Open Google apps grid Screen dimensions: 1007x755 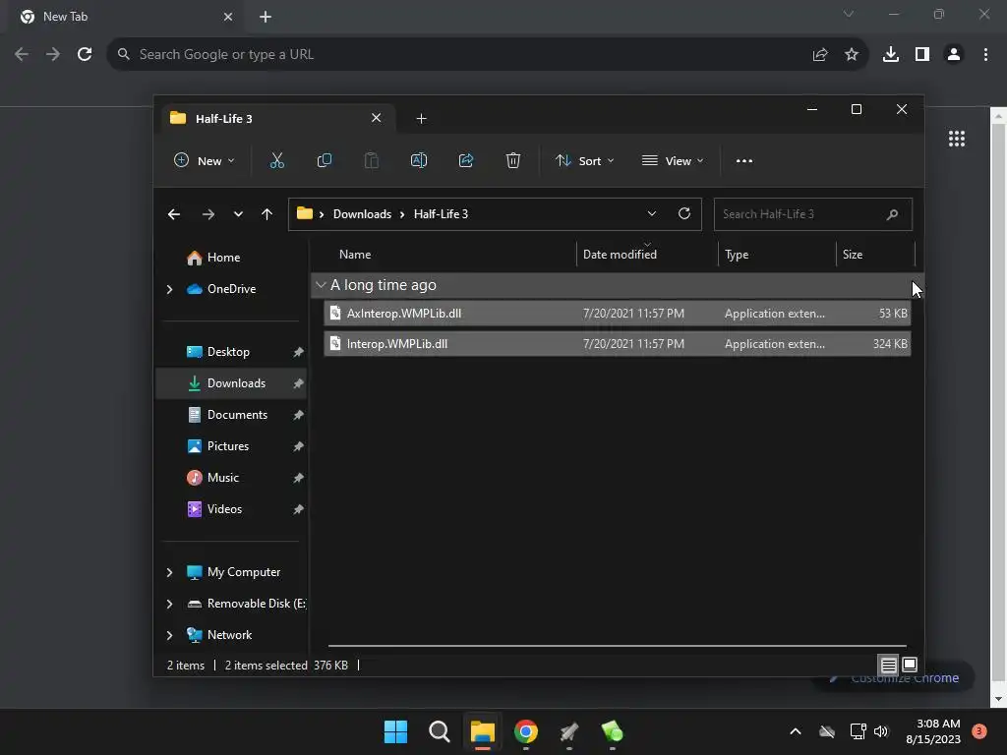pos(957,139)
